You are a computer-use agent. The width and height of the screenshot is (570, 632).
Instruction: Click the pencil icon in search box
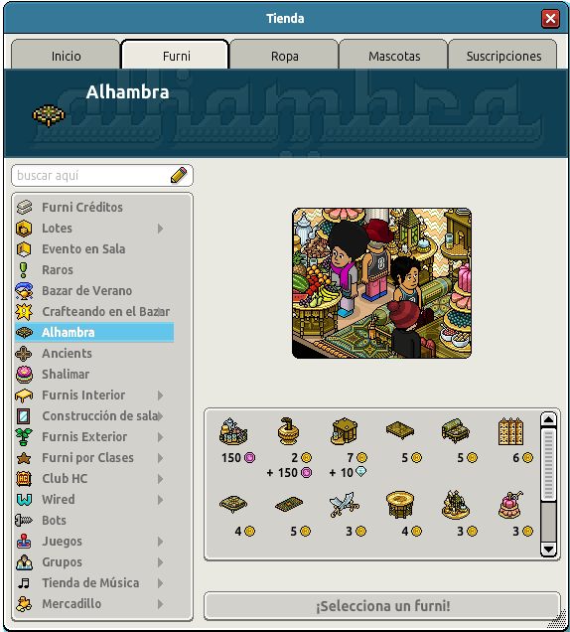179,175
